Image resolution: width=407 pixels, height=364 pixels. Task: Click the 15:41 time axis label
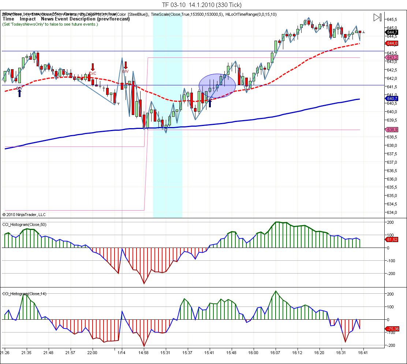(x=209, y=353)
